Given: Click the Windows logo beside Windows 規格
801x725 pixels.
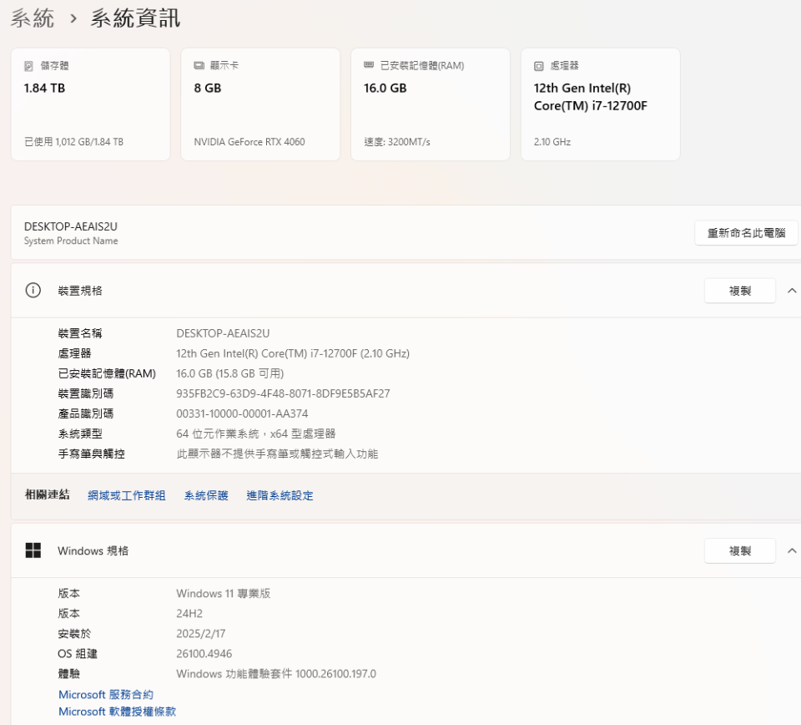Looking at the screenshot, I should (x=33, y=550).
